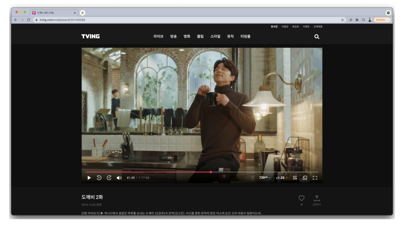Go back with the browser back arrow
The image size is (404, 230).
pos(16,20)
